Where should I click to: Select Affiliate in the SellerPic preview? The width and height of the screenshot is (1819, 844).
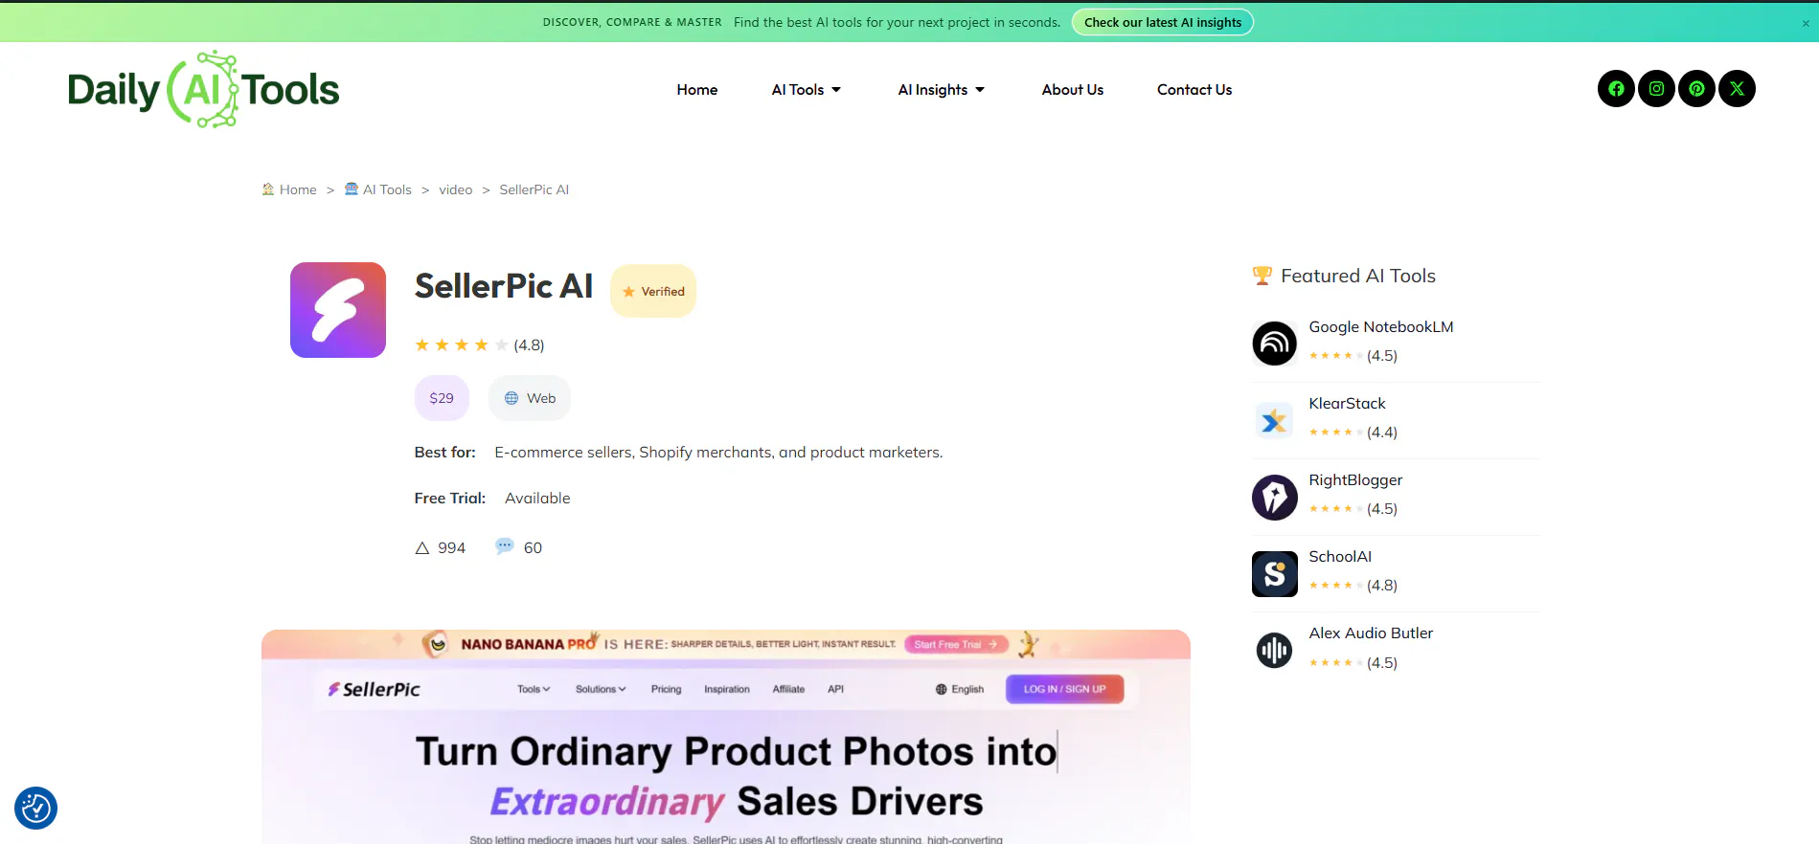pyautogui.click(x=789, y=689)
